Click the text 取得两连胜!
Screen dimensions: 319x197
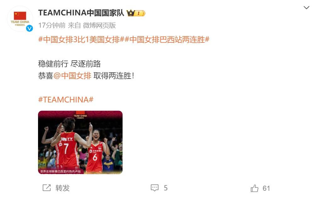[114, 76]
